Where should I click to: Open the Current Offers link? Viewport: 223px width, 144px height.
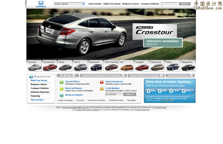point(72,81)
